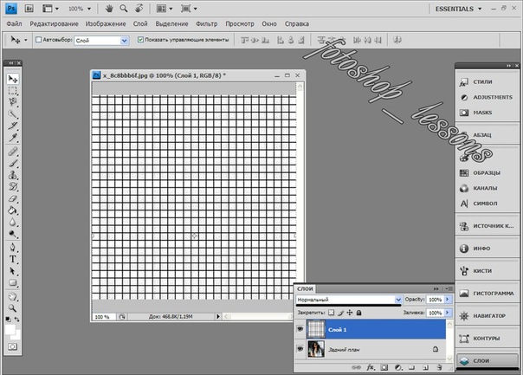Screen dimensions: 523x375
Task: Select the Paint Bucket tool
Action: tap(13, 210)
